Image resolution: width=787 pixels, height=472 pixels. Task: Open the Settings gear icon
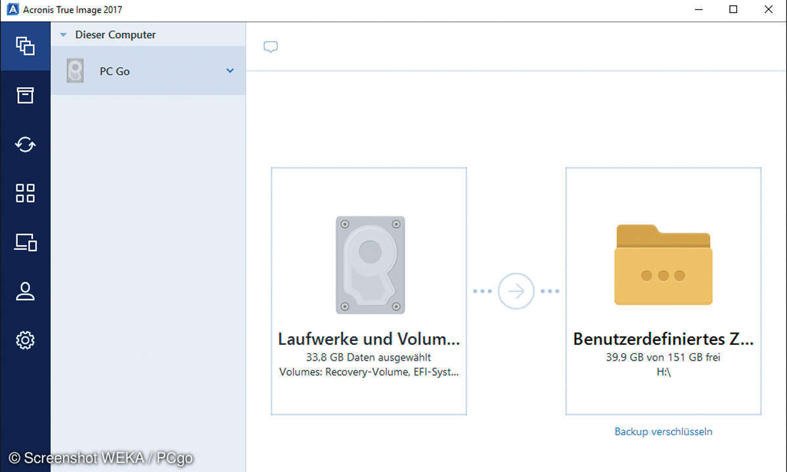pos(25,340)
